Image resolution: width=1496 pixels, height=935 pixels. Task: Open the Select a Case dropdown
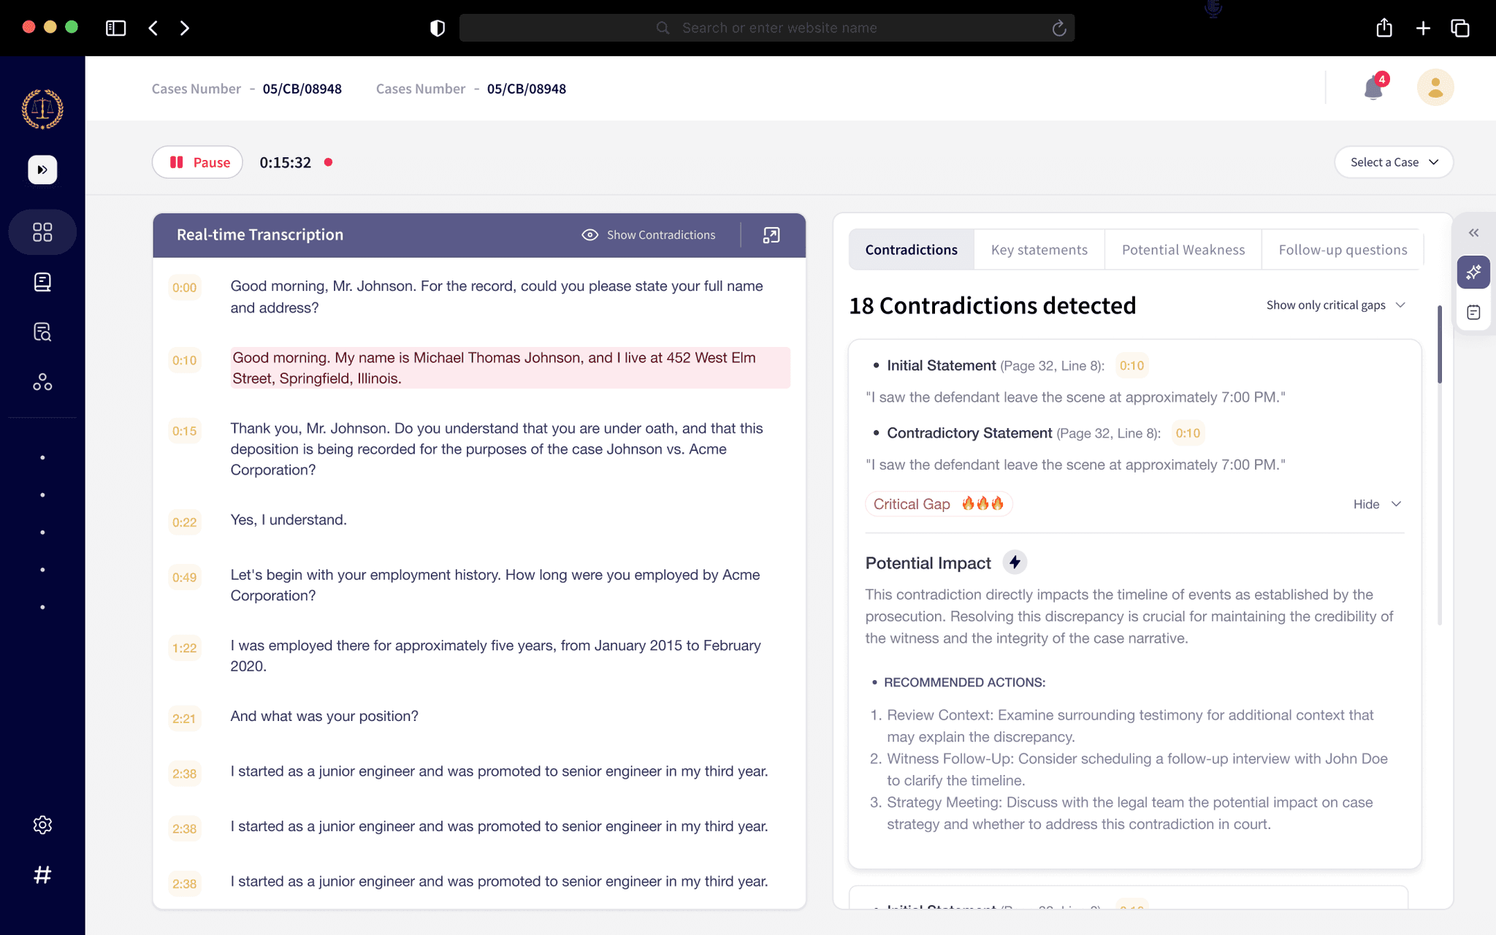1393,162
